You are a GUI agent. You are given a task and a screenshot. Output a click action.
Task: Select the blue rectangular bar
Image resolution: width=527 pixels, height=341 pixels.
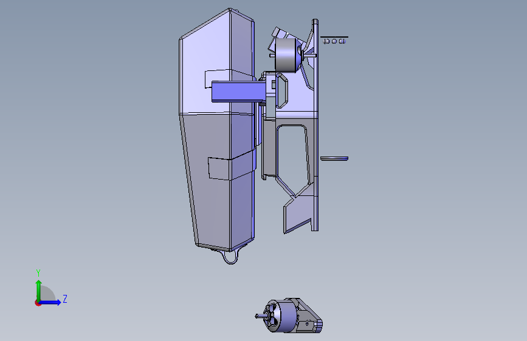pos(237,91)
